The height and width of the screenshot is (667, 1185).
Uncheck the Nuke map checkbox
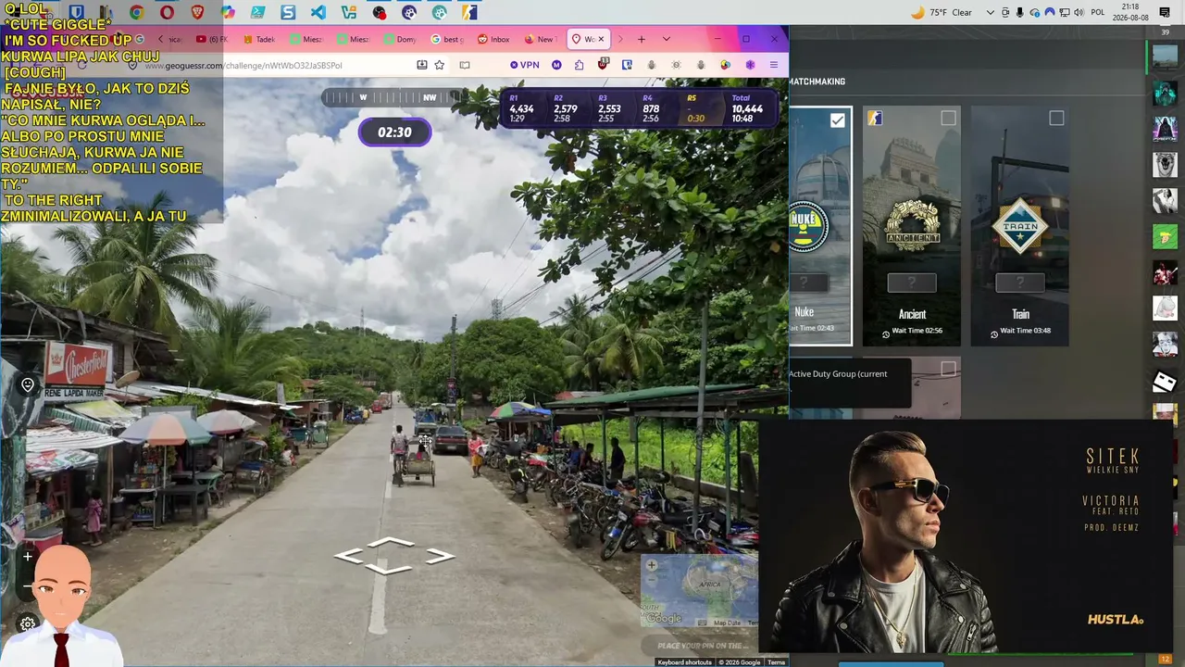[837, 120]
